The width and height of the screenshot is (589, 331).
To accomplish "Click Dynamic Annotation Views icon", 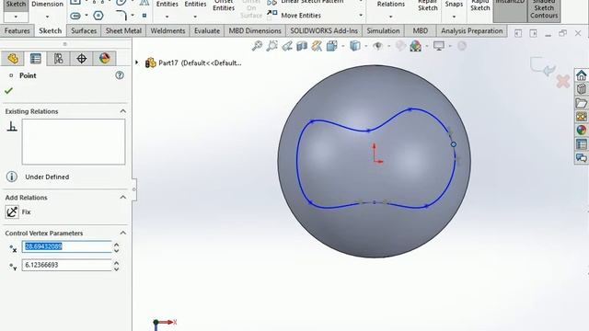I will [317, 46].
